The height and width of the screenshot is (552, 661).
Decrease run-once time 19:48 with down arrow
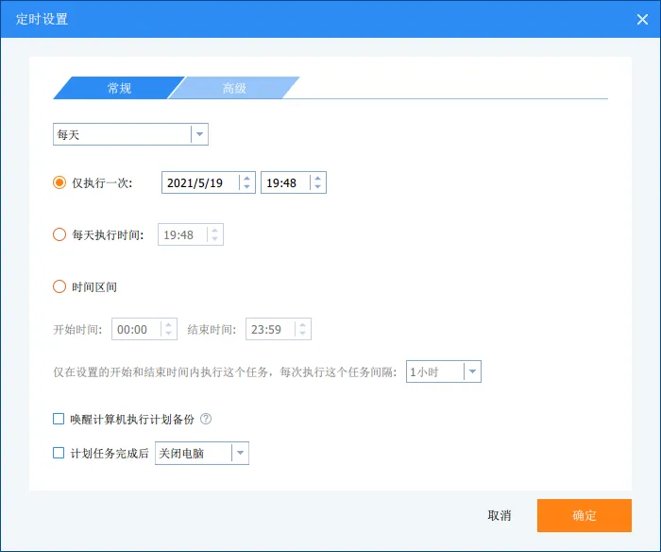[318, 186]
